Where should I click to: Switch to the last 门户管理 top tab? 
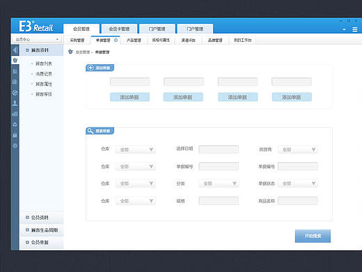point(195,29)
